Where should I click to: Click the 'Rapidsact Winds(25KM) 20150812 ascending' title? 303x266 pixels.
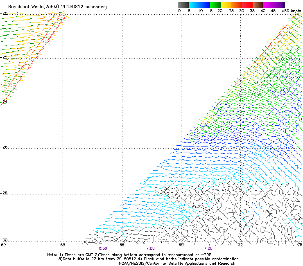[57, 7]
